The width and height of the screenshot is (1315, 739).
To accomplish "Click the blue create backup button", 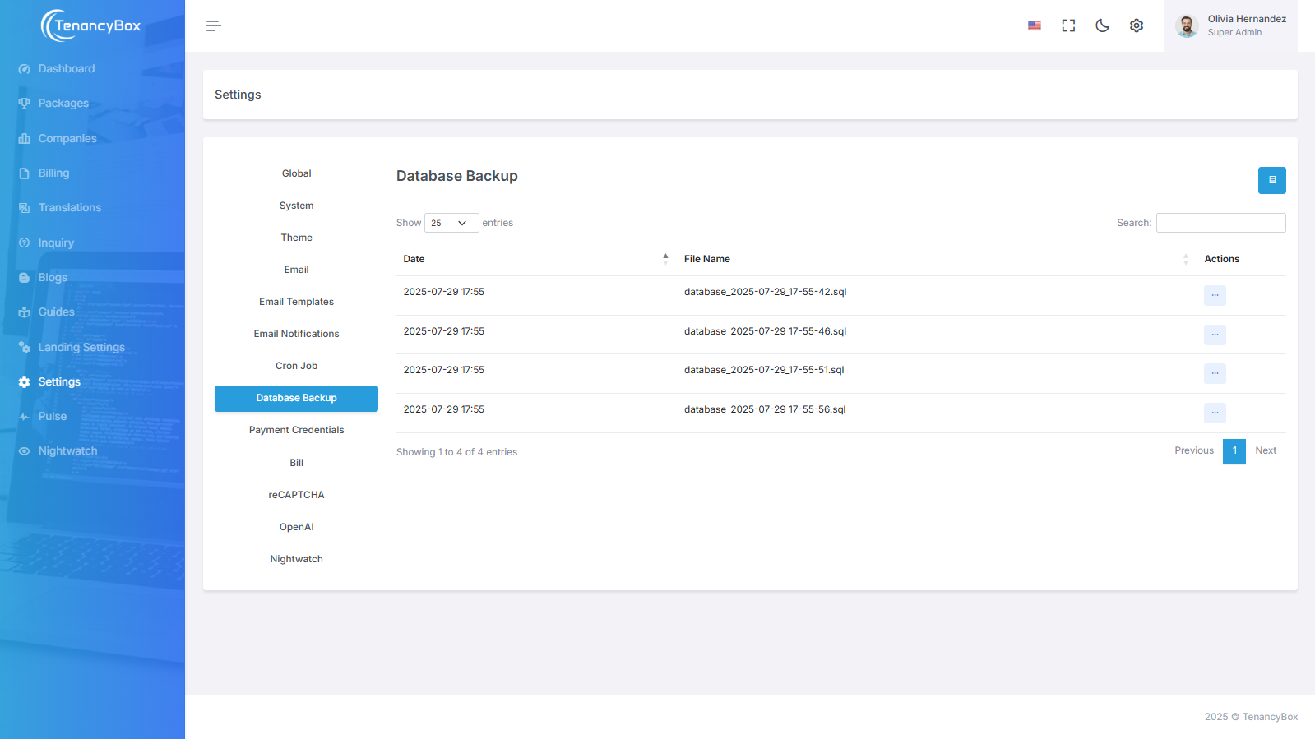I will (x=1271, y=180).
